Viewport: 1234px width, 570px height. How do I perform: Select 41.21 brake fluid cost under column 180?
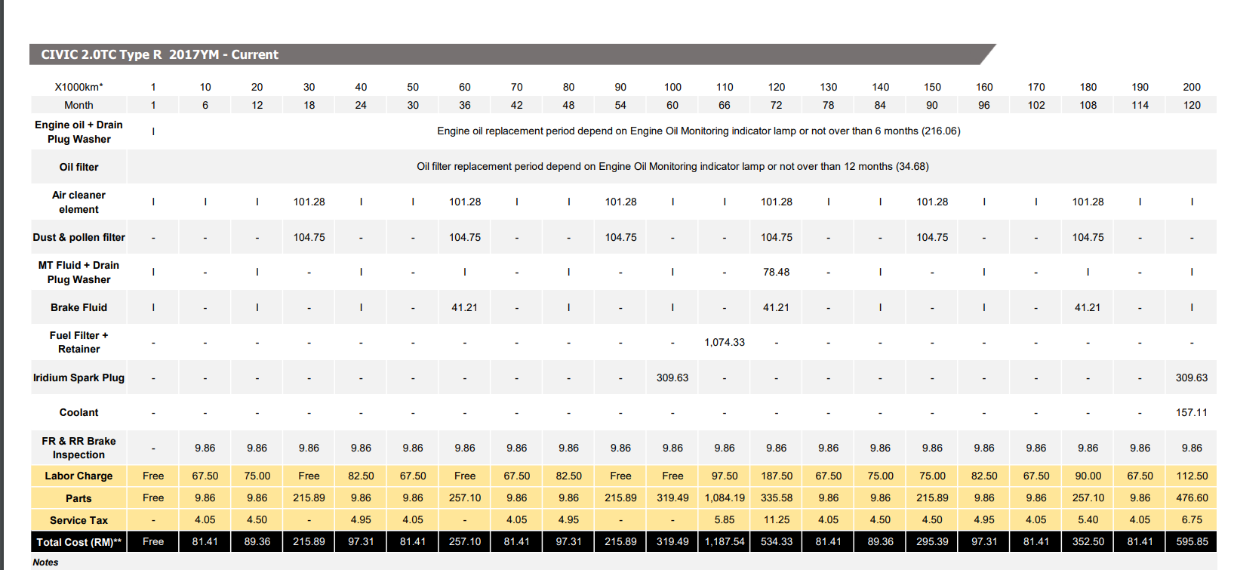[1088, 307]
